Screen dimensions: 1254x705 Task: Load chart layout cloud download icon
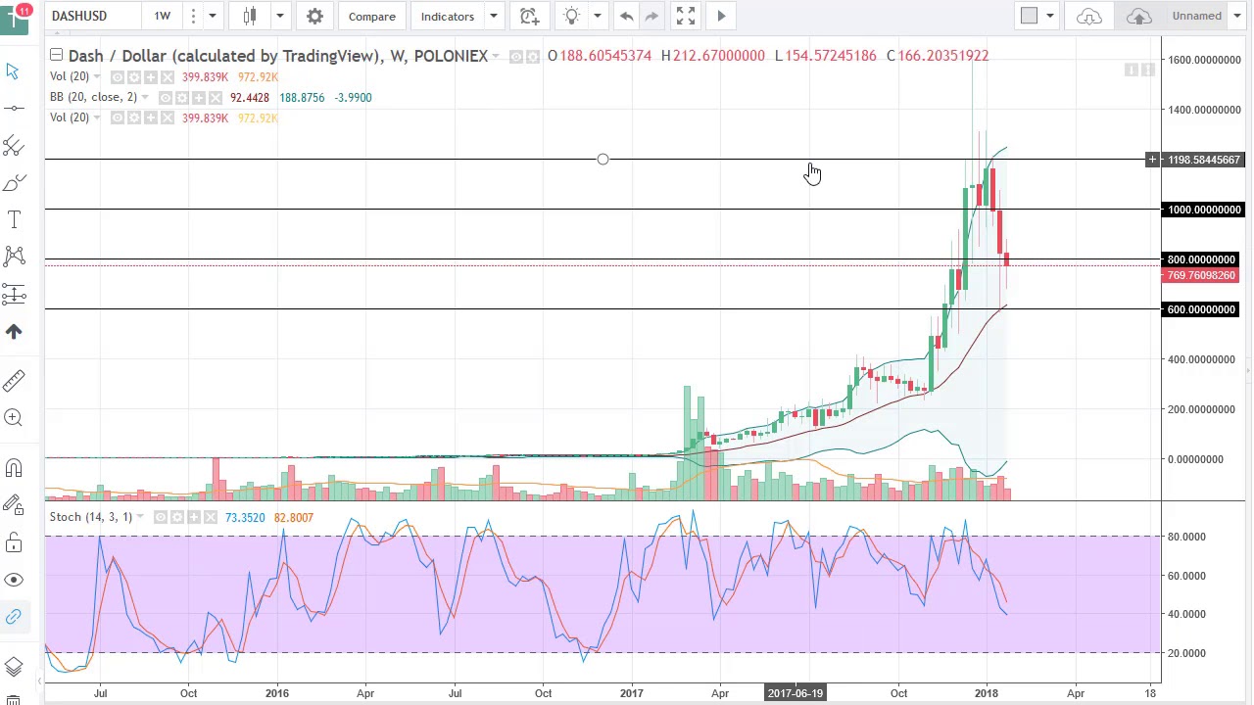[1089, 16]
